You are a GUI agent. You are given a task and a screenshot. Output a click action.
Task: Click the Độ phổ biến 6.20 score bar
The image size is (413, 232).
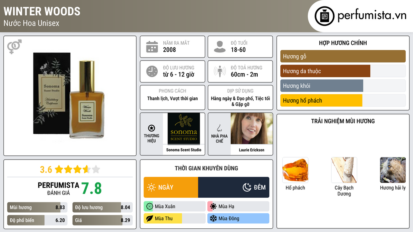pyautogui.click(x=37, y=220)
